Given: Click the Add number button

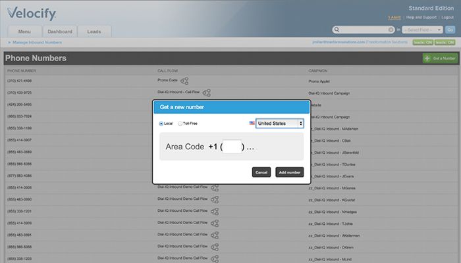Looking at the screenshot, I should pyautogui.click(x=290, y=172).
